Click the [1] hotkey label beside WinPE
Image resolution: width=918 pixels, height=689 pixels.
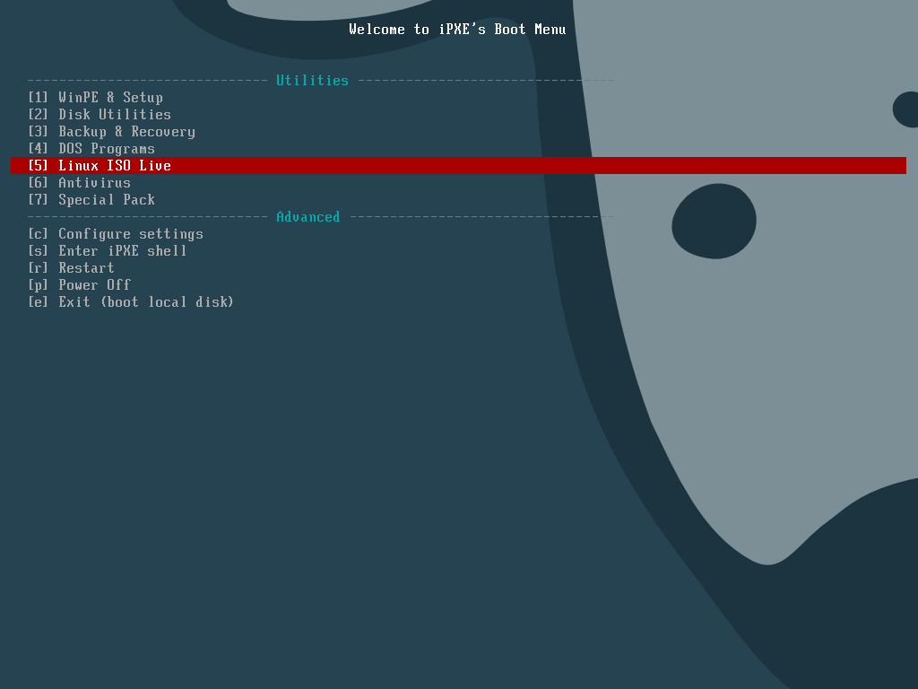(39, 98)
